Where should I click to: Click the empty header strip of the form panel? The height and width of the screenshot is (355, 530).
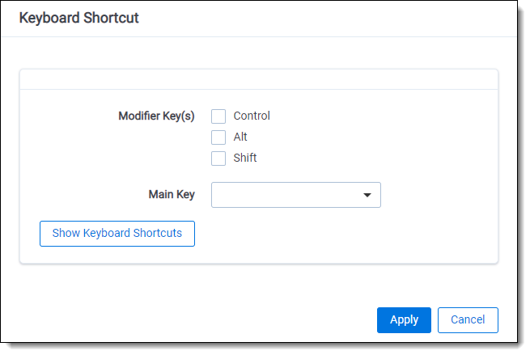pyautogui.click(x=259, y=79)
